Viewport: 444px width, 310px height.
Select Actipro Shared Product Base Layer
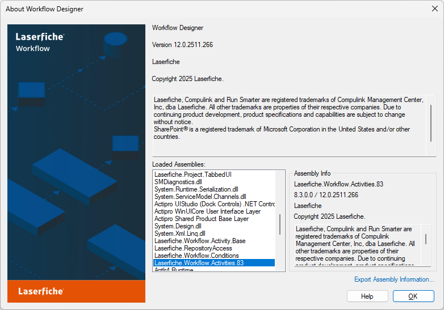click(x=214, y=219)
